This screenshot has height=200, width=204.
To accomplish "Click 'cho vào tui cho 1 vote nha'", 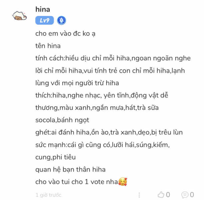I will point(77,182).
